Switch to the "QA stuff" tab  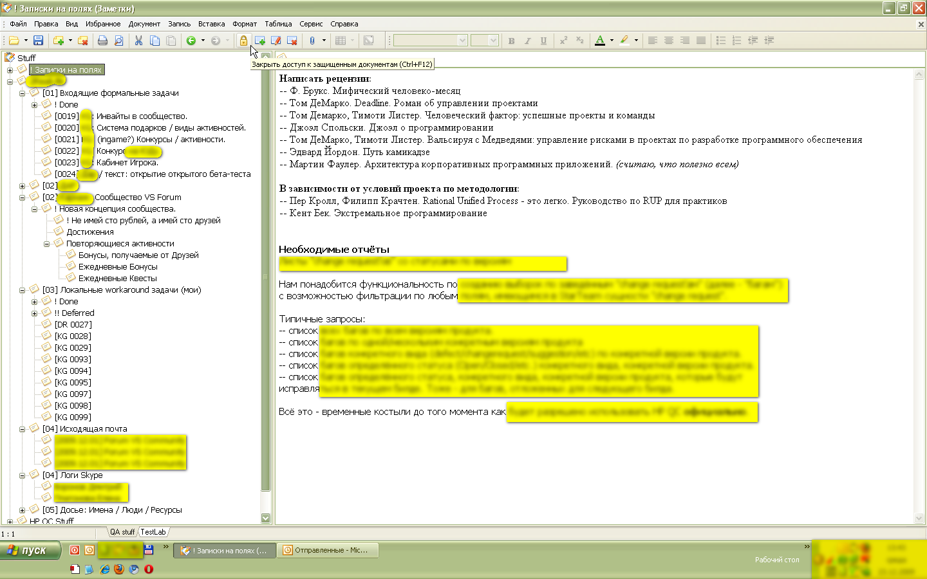pyautogui.click(x=122, y=532)
